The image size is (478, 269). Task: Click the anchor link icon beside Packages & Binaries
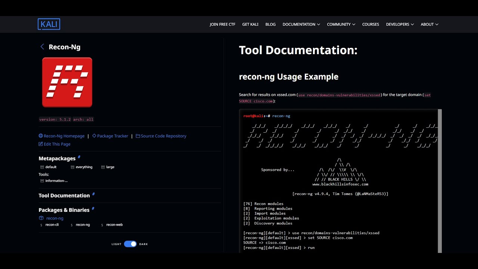[x=93, y=208]
